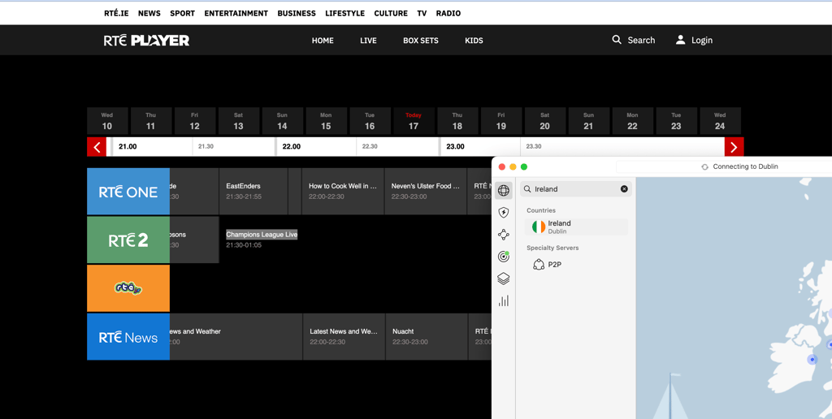This screenshot has width=832, height=419.
Task: Select Fri 12 in the date strip
Action: [195, 121]
